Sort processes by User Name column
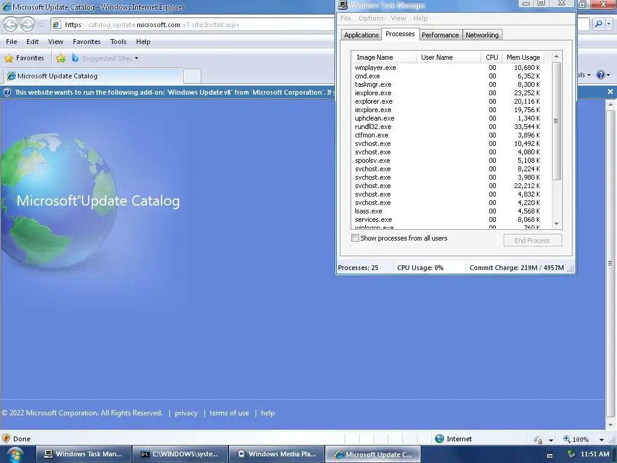 click(x=448, y=57)
